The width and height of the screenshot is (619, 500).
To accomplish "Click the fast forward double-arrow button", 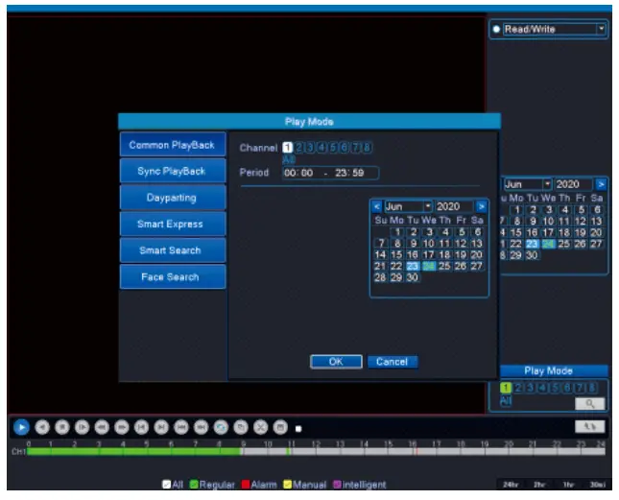I will 122,427.
